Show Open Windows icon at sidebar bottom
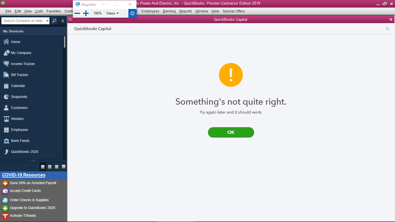 [64, 167]
